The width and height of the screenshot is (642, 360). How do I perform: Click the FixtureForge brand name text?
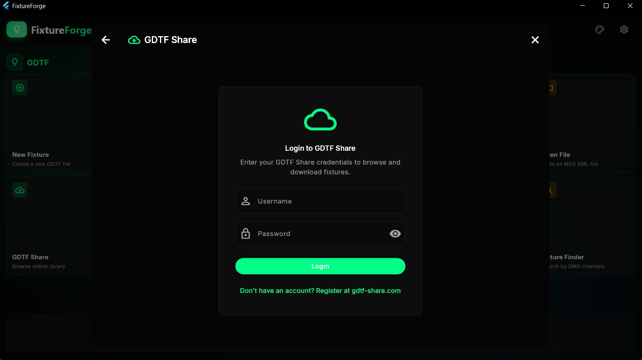coord(61,30)
